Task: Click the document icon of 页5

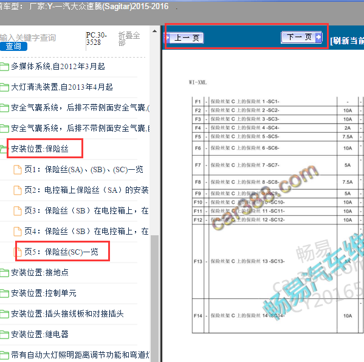Action: pos(18,252)
